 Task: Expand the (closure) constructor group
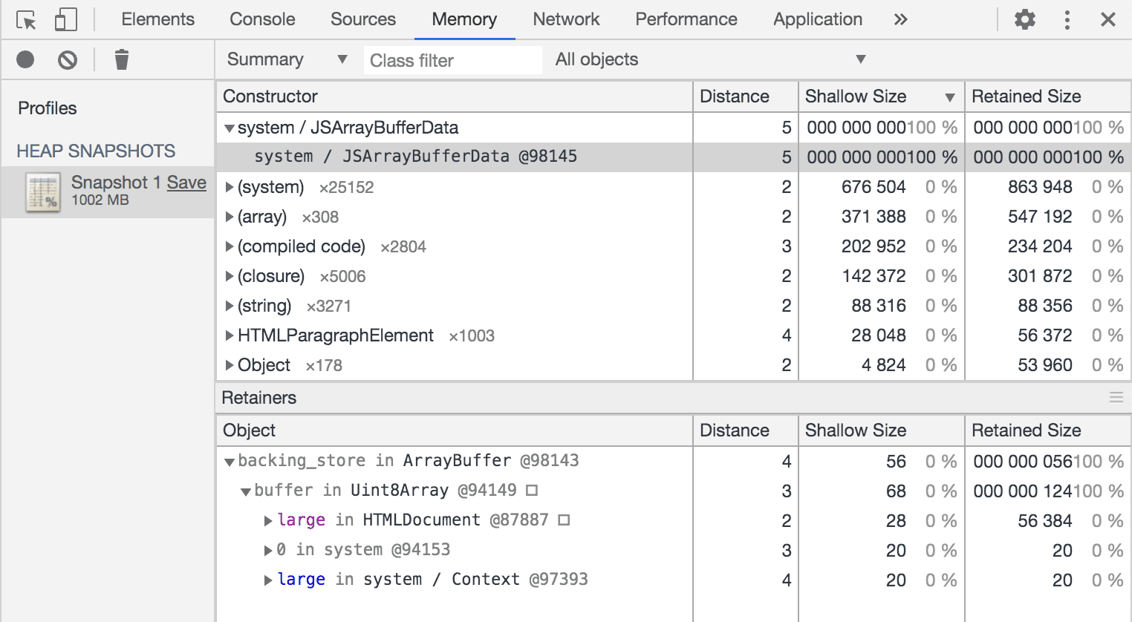coord(230,275)
